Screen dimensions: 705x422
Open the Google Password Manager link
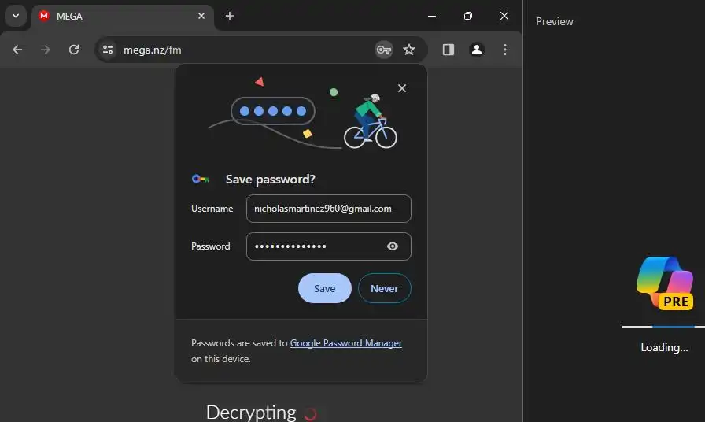(x=345, y=342)
